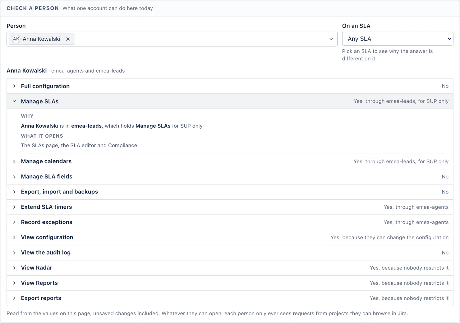Expand the Manage SLA fields chevron
Viewport: 460px width, 323px height.
tap(14, 177)
